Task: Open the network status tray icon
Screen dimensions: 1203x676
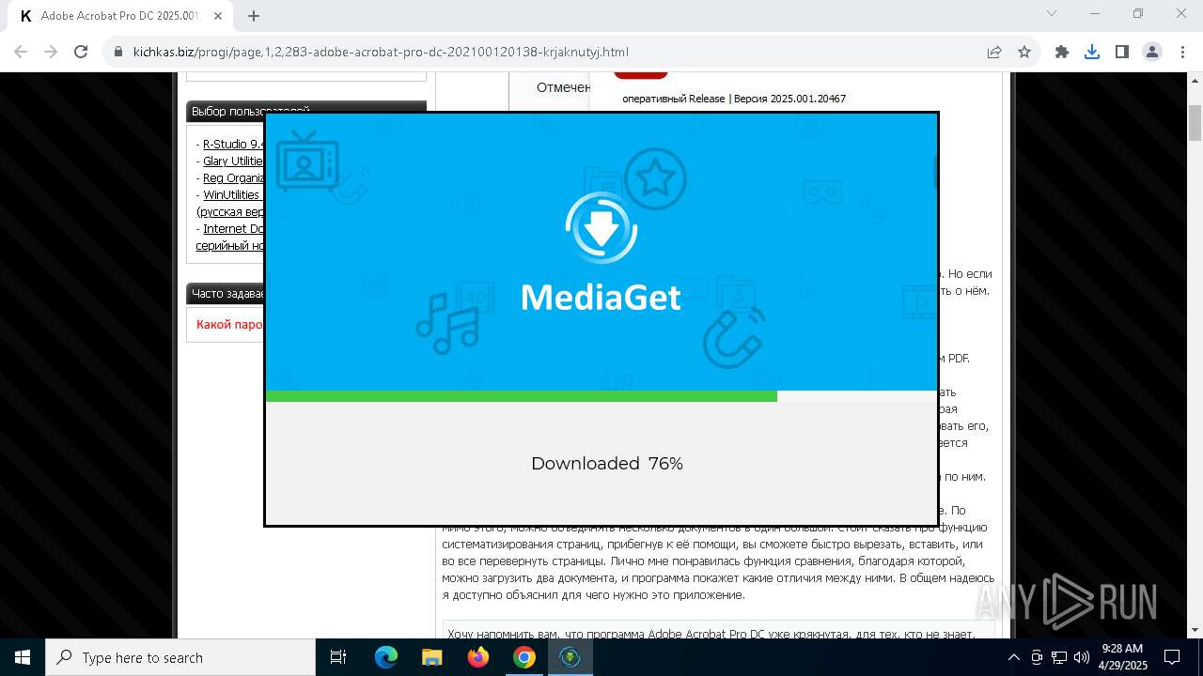Action: click(1059, 657)
